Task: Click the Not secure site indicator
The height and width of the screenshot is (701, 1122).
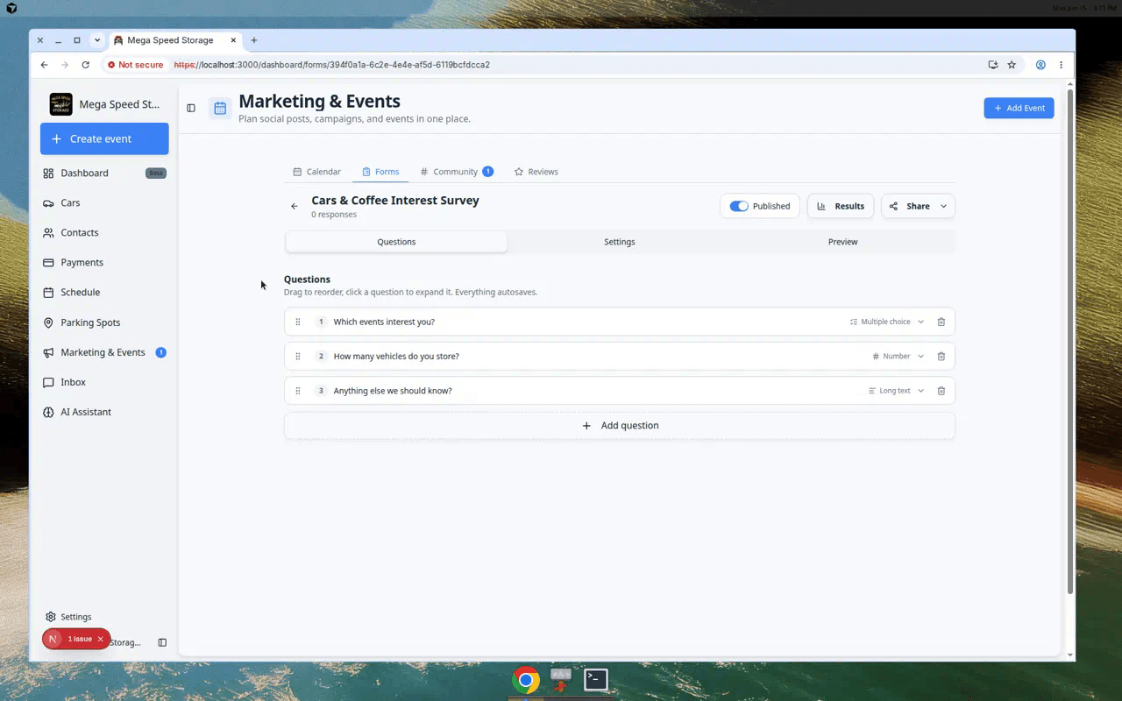Action: (136, 65)
